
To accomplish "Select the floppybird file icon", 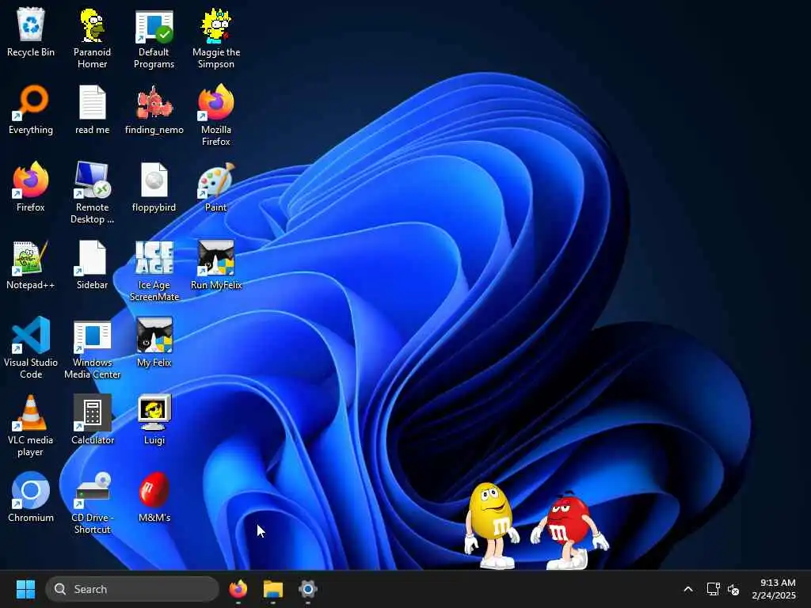I will click(154, 187).
